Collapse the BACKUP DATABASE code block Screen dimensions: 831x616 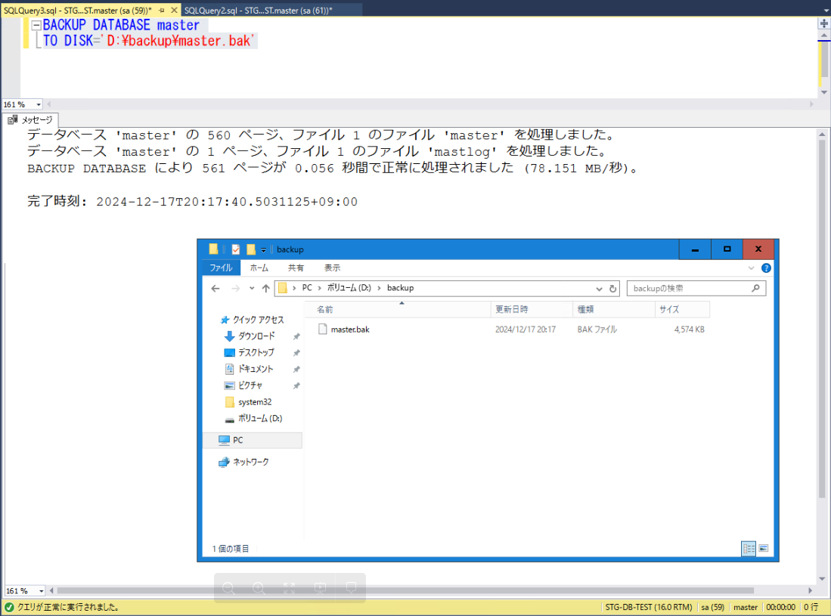tap(36, 25)
